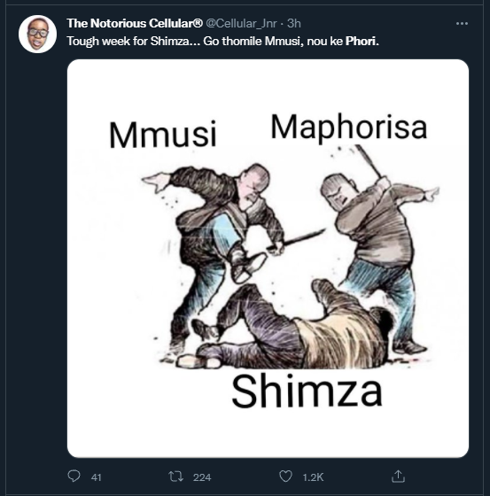
Task: Click the Maphorisa label in the meme
Action: (349, 128)
